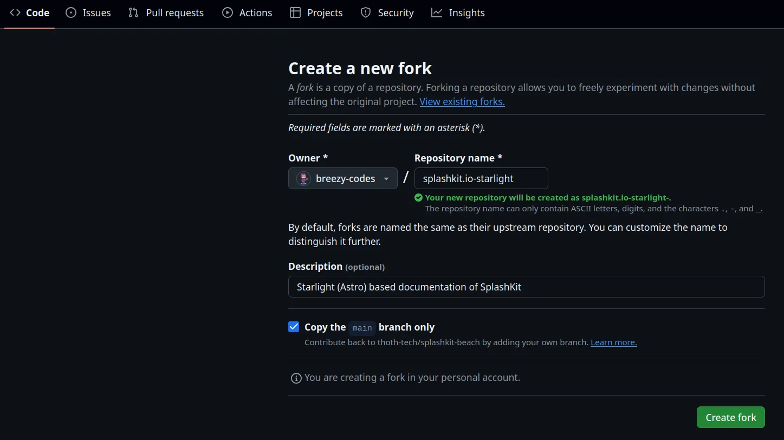
Task: Click the Learn more link
Action: coord(613,342)
